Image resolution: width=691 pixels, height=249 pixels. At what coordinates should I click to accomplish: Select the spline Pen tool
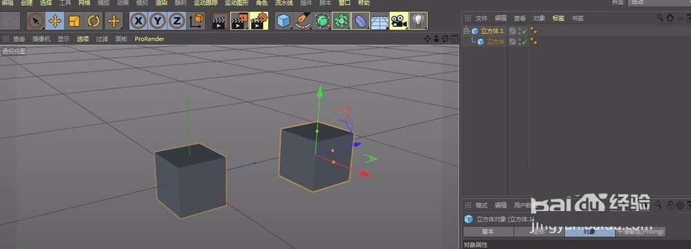(x=303, y=21)
